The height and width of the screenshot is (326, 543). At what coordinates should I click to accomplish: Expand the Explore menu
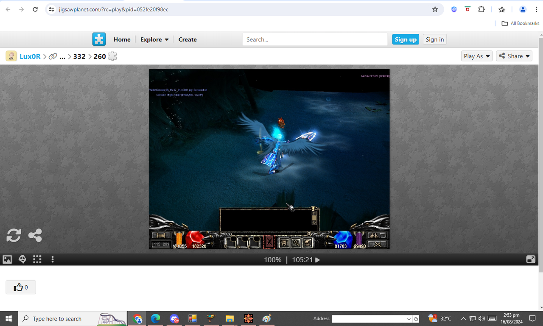(x=154, y=39)
